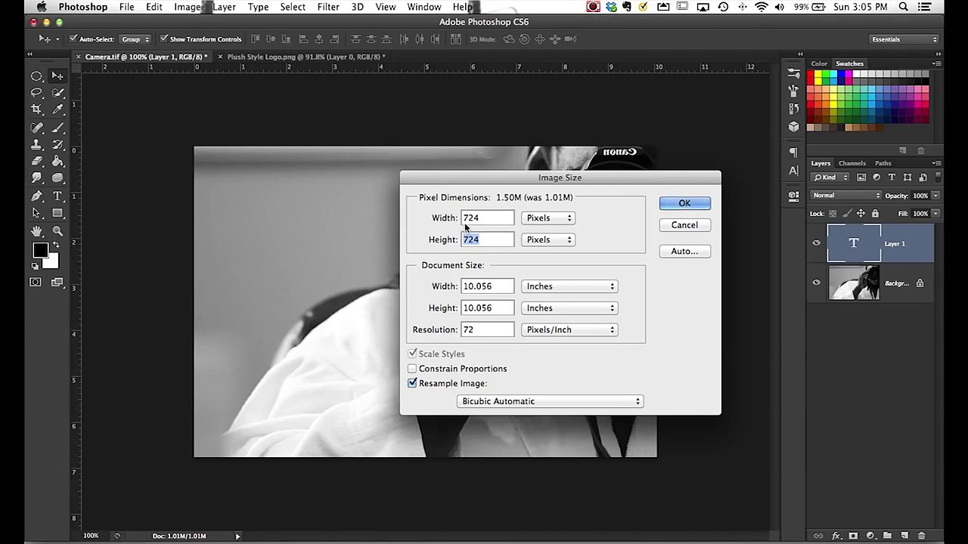Select the Type tool
968x544 pixels.
point(57,196)
